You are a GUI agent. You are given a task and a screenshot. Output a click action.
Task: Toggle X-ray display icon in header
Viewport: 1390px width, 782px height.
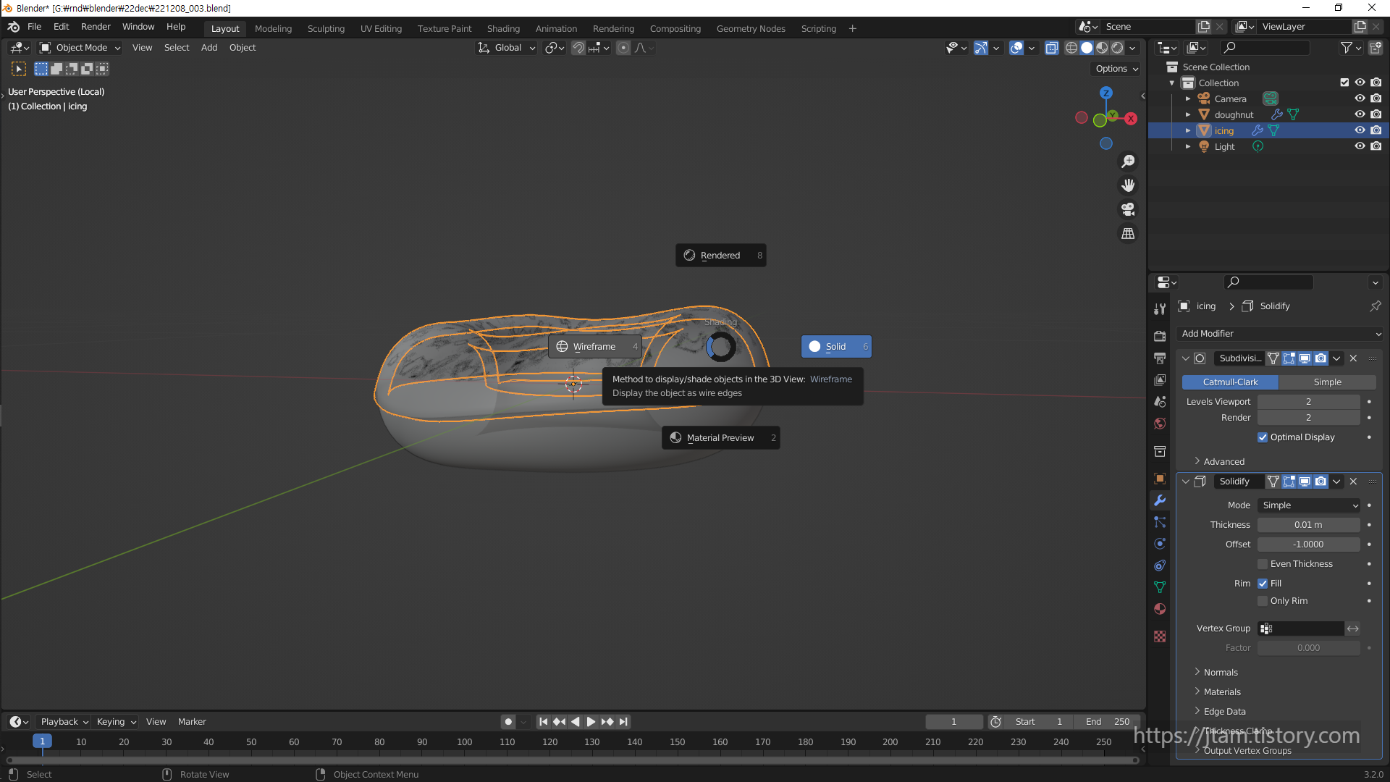(1052, 48)
